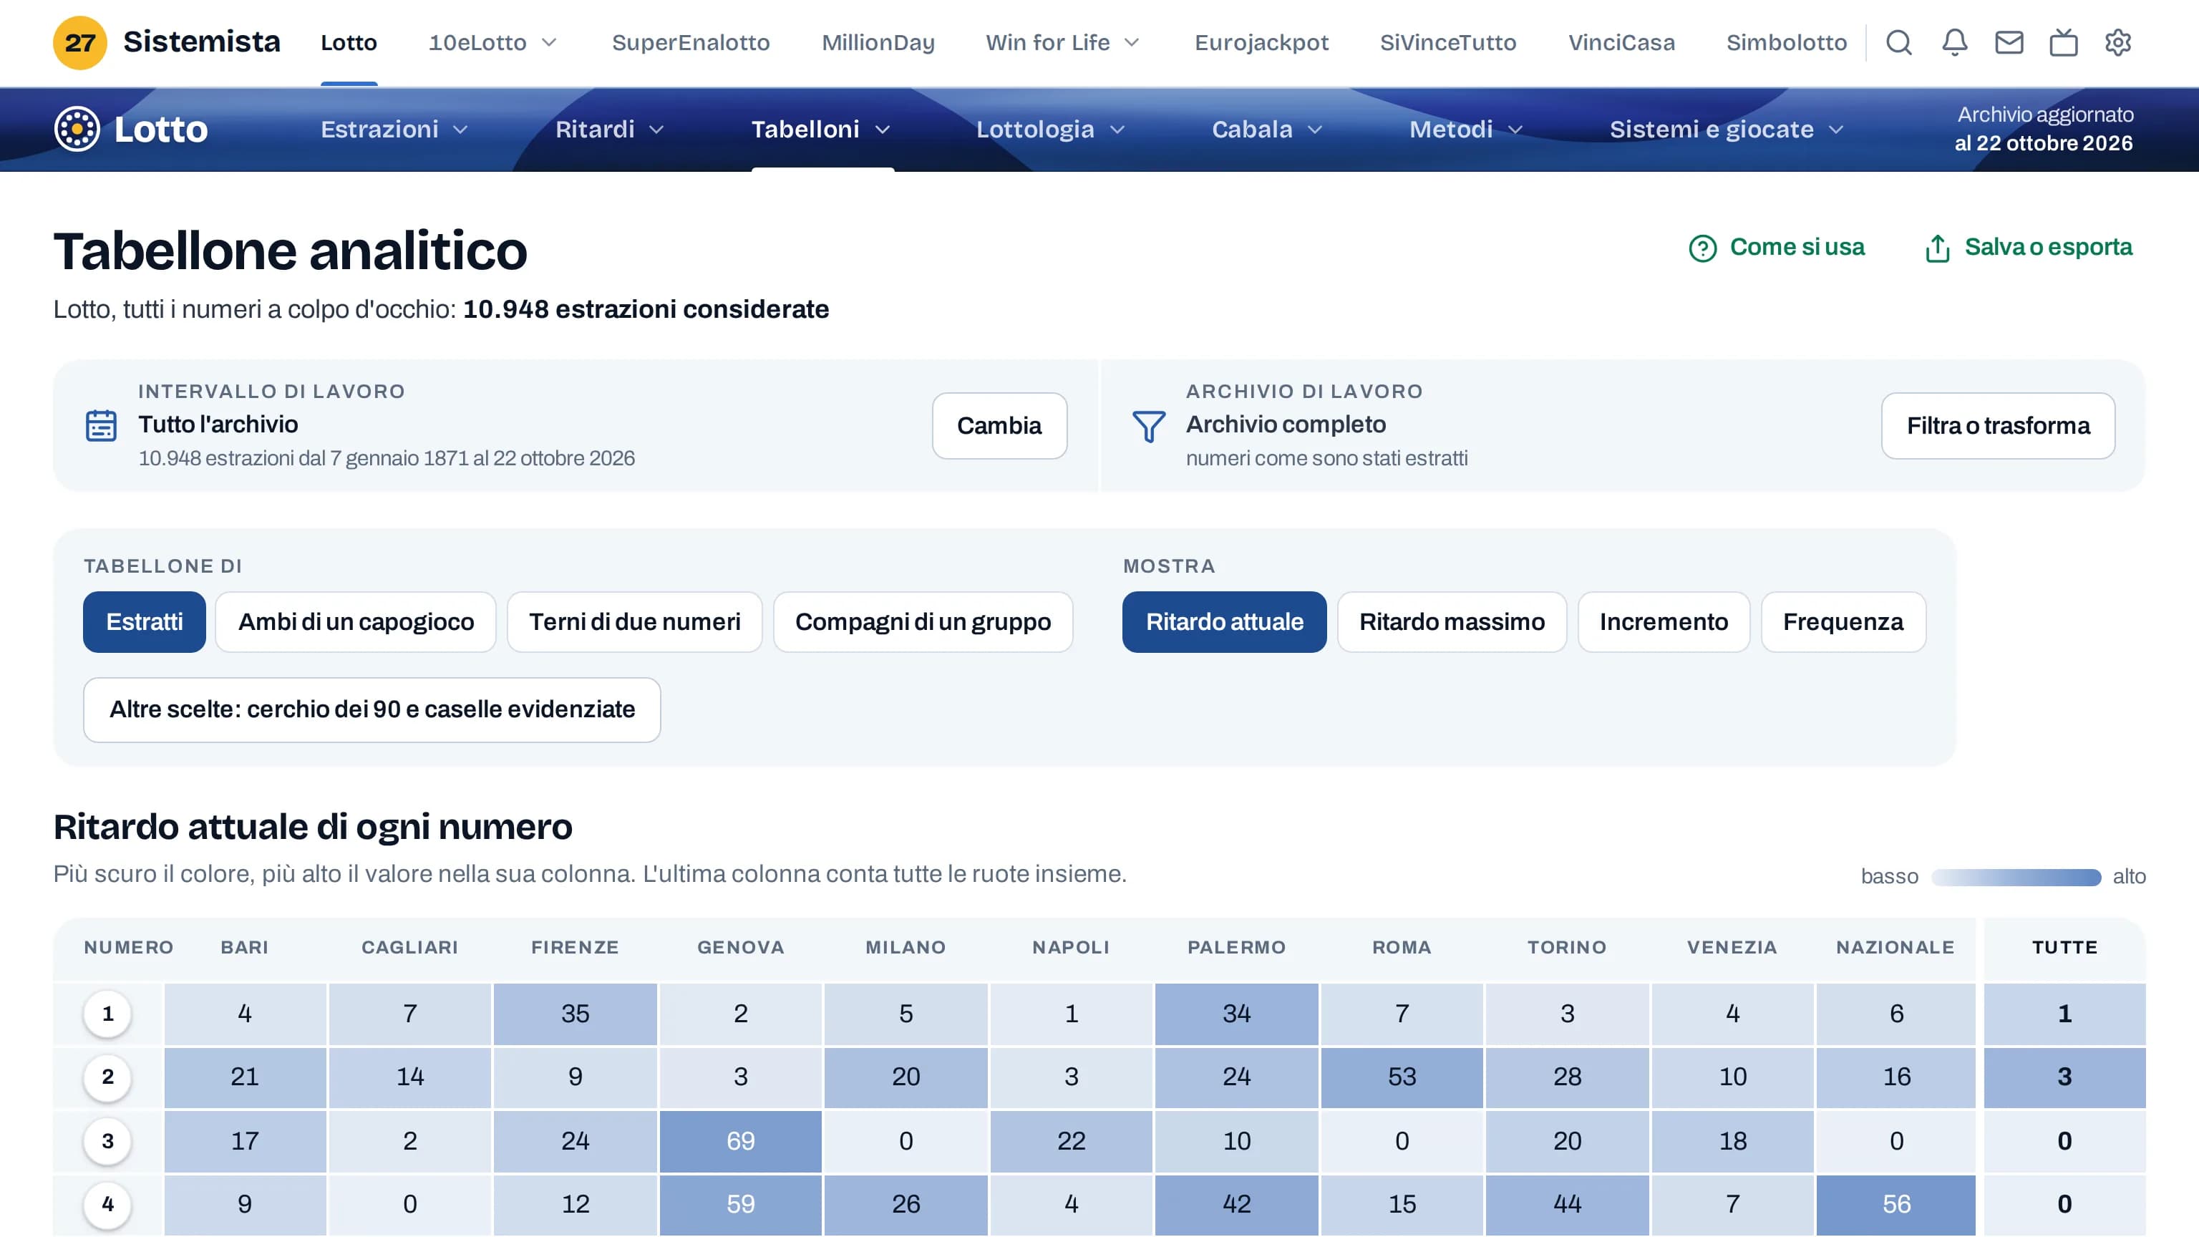Click the basso-alto color legend bar
This screenshot has width=2199, height=1237.
(x=2016, y=877)
